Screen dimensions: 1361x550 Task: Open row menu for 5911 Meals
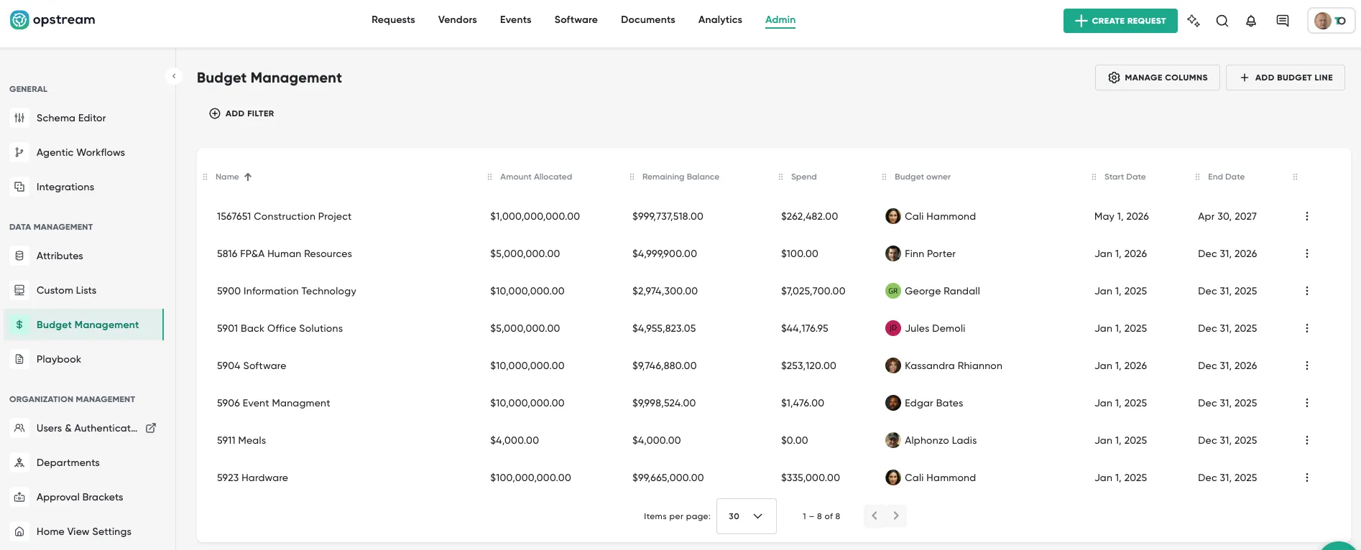(1307, 440)
